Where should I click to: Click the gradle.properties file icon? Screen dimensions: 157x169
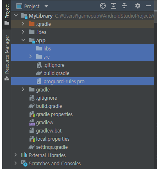coord(32,114)
